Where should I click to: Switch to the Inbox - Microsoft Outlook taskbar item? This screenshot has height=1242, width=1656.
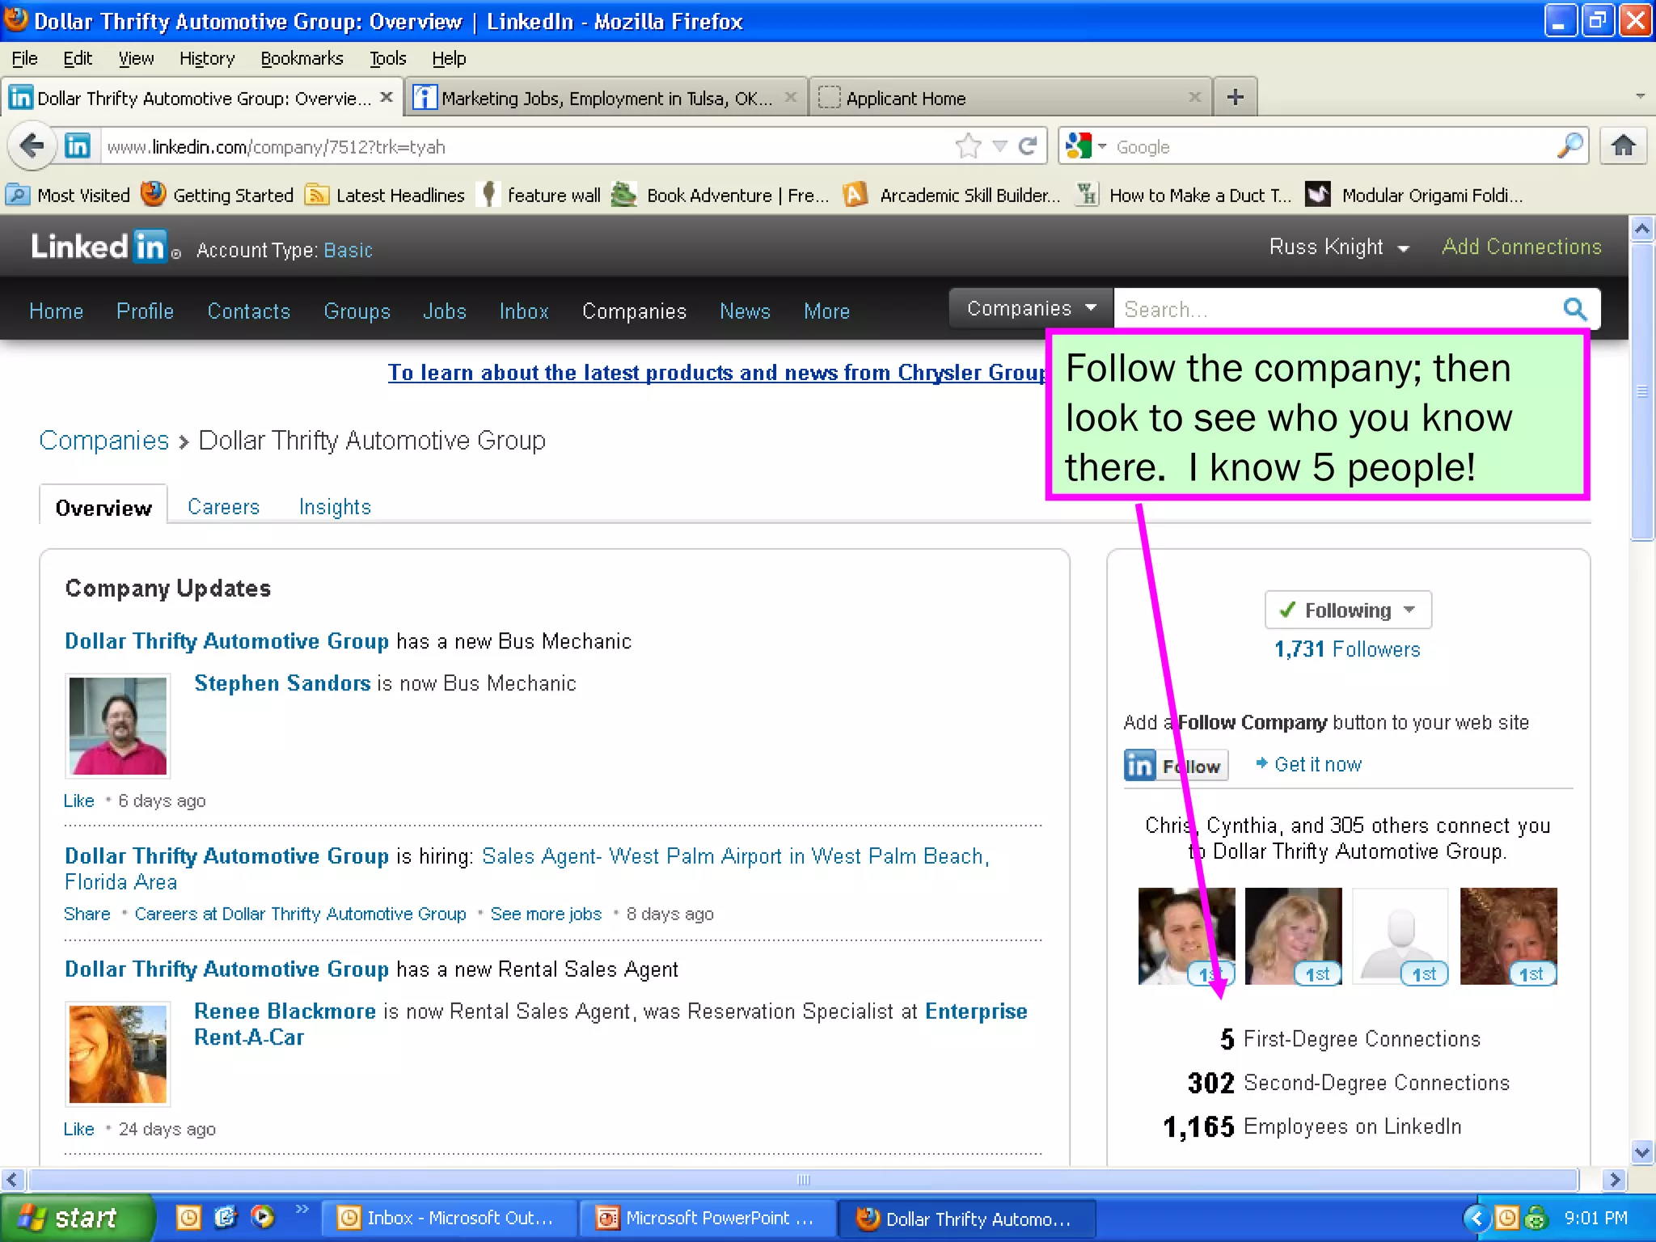click(x=450, y=1219)
